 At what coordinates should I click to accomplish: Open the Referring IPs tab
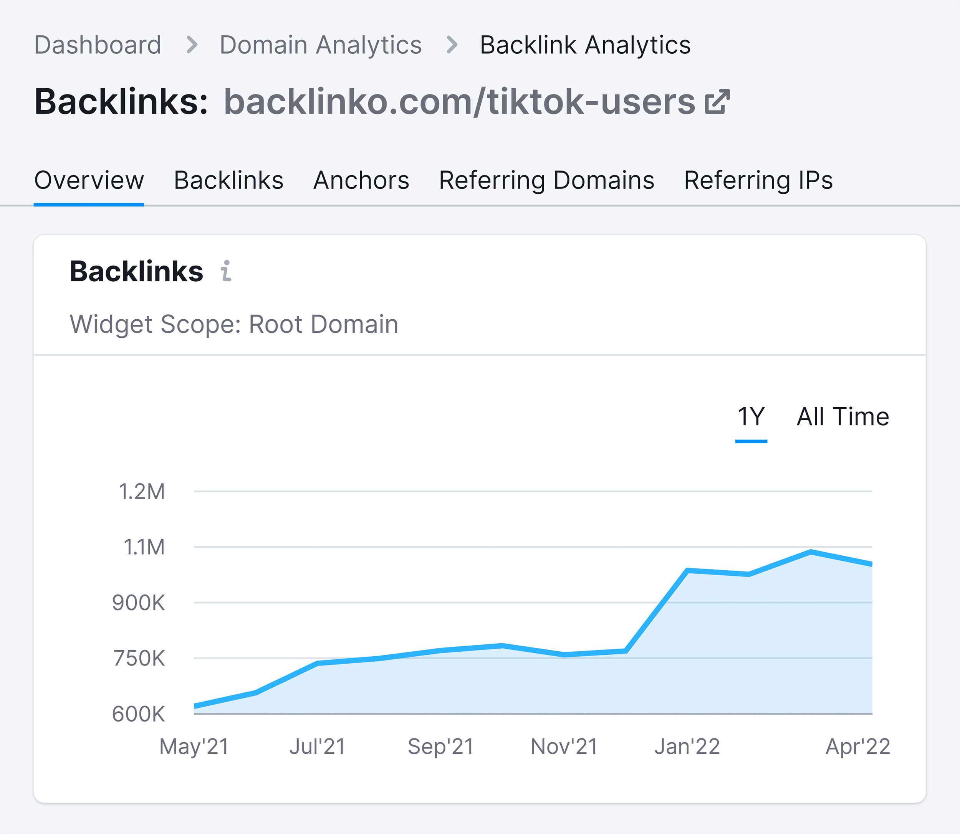(x=758, y=180)
